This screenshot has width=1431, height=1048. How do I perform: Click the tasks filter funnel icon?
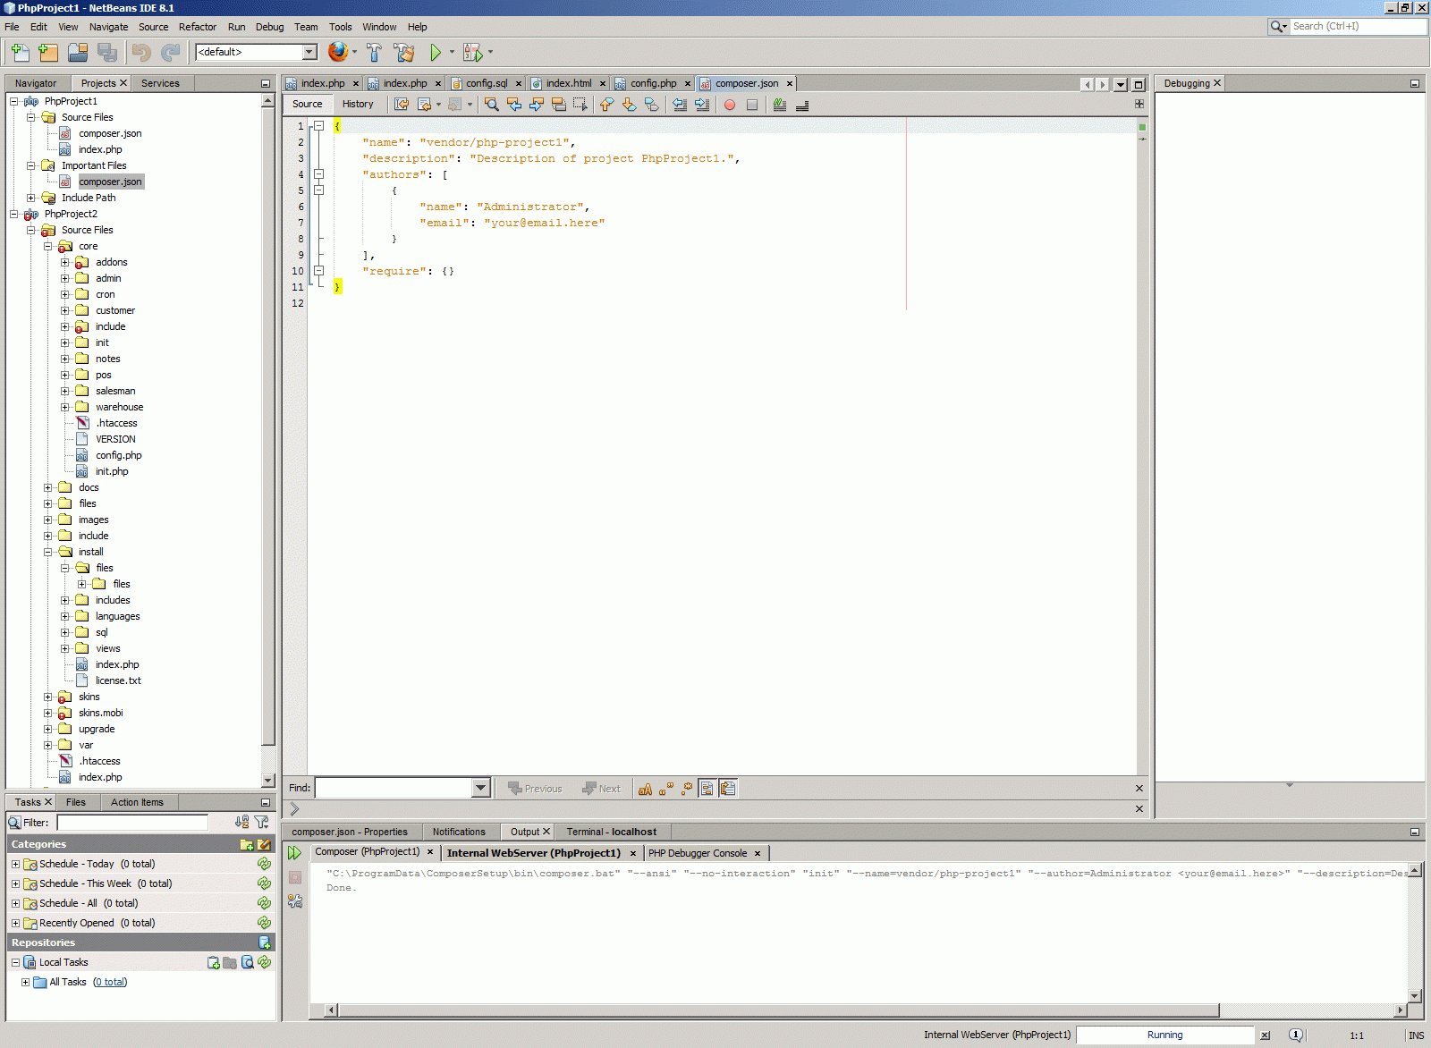click(x=261, y=822)
